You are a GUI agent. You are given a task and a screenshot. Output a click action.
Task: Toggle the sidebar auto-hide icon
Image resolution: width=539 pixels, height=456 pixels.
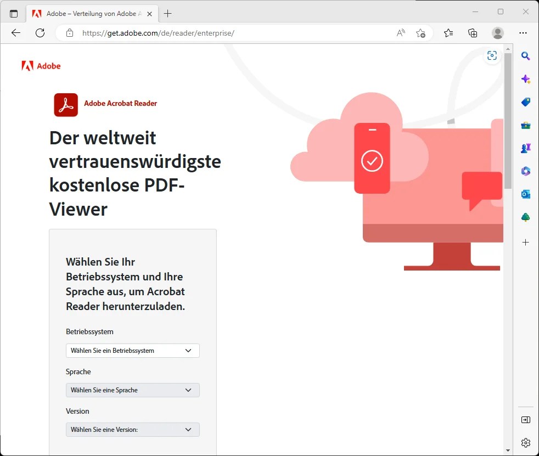pos(526,420)
